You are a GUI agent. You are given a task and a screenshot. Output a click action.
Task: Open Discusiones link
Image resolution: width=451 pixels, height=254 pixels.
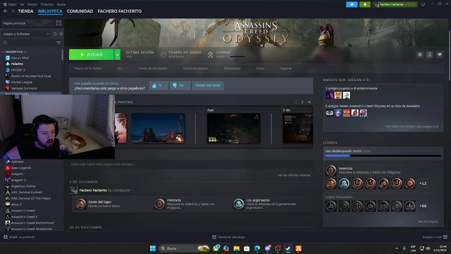(x=232, y=68)
